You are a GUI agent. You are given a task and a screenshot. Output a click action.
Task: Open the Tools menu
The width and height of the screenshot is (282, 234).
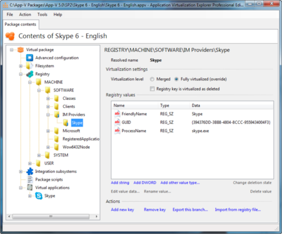(x=42, y=15)
